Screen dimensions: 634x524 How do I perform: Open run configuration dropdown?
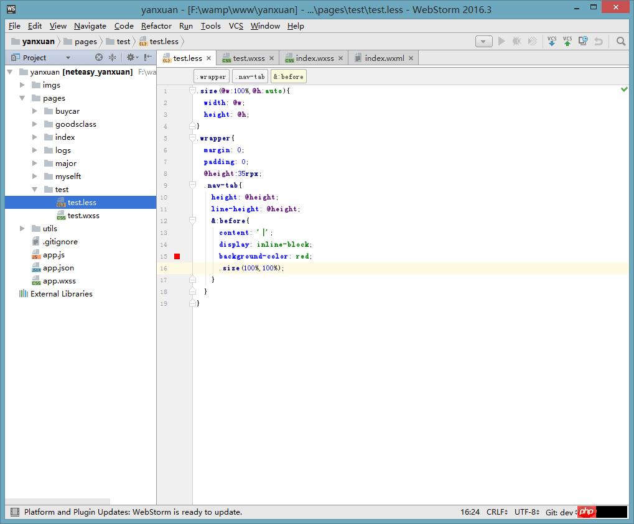[483, 42]
